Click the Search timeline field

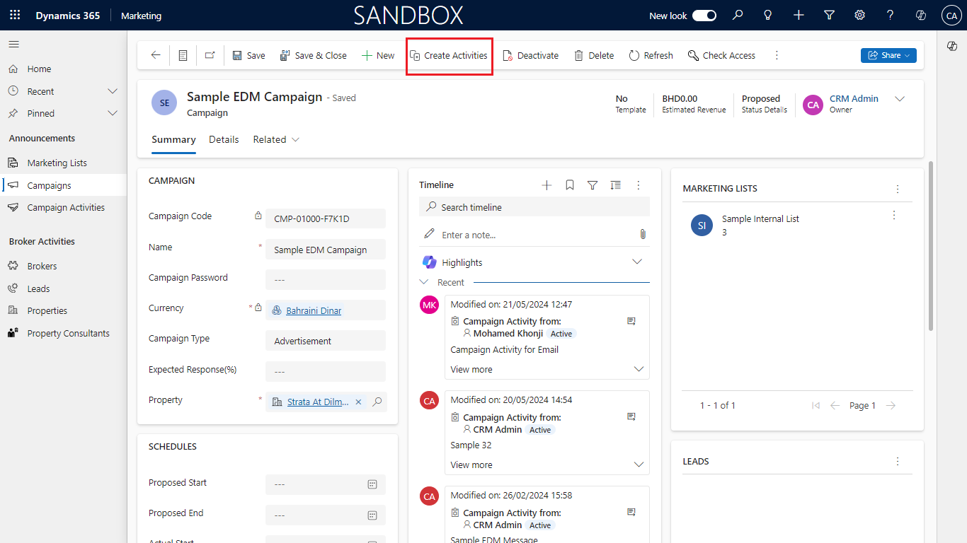534,207
